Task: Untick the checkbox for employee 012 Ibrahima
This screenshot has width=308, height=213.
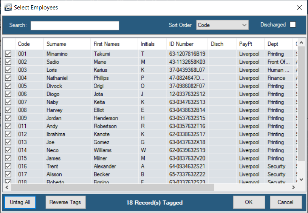Action: [x=8, y=134]
